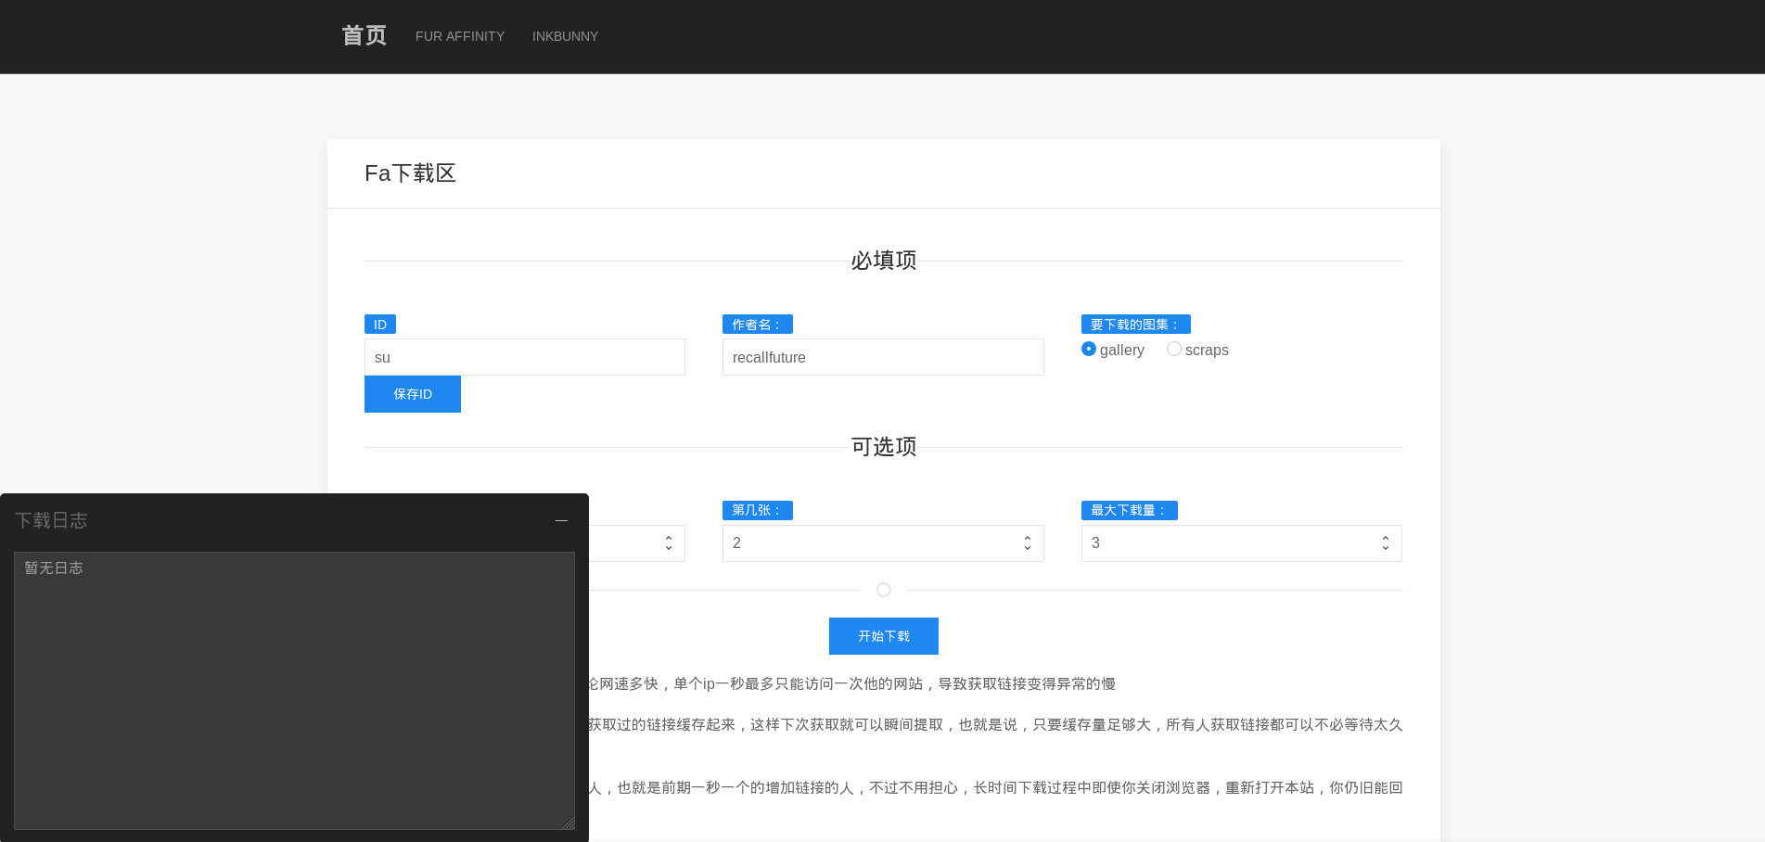Select the gallery radio option
The image size is (1765, 842).
point(1089,349)
